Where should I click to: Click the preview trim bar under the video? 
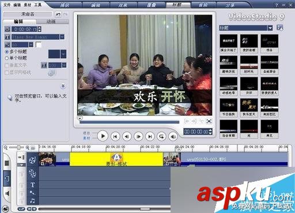coord(130,122)
